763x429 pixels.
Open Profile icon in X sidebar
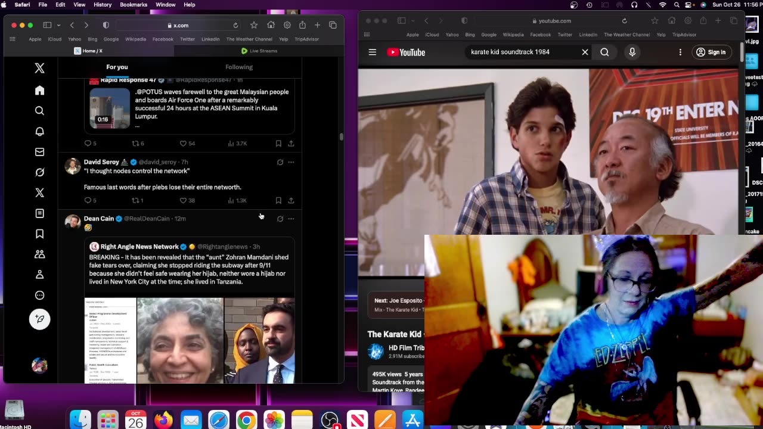(39, 275)
